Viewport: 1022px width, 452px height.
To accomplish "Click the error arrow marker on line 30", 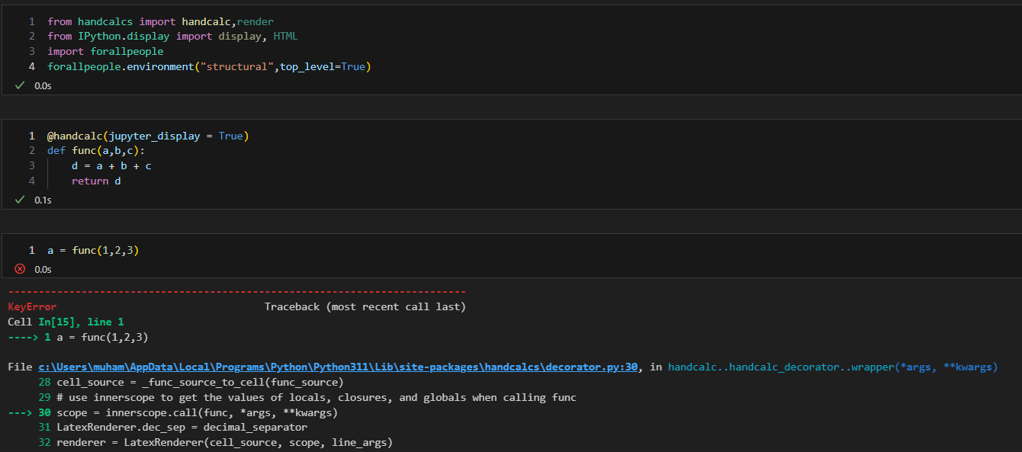I will click(21, 412).
